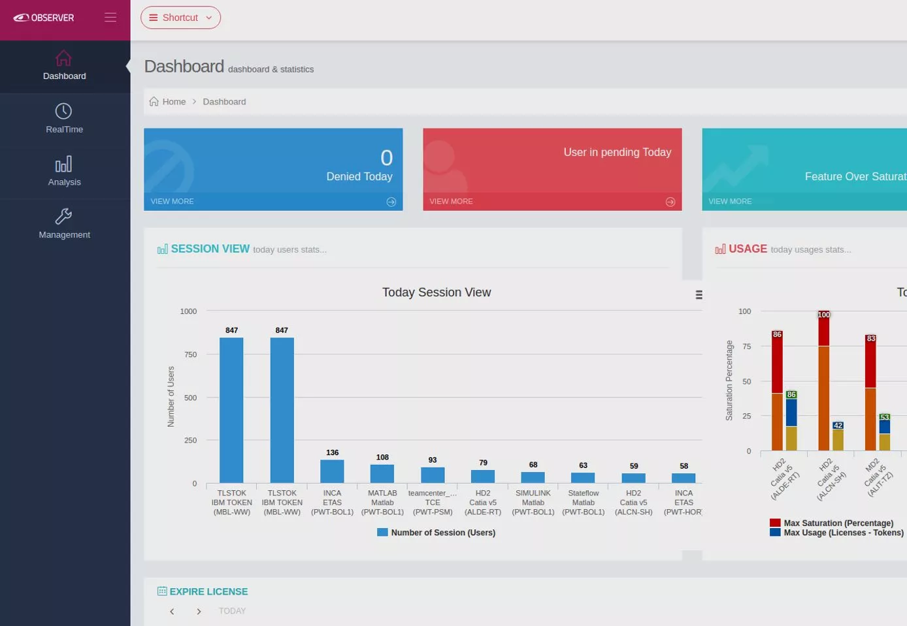Image resolution: width=907 pixels, height=626 pixels.
Task: Toggle Max Usage (Licenses - Tokens) legend series
Action: pyautogui.click(x=837, y=533)
